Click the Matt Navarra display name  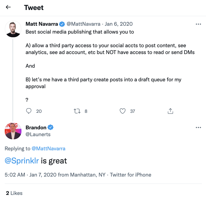click(x=42, y=24)
